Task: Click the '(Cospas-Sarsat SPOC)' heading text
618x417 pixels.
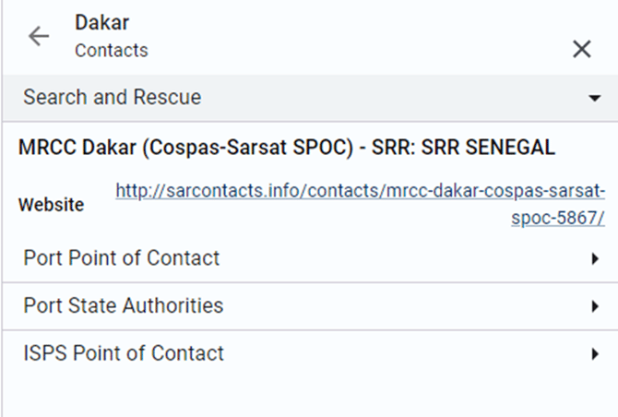Action: coord(248,147)
